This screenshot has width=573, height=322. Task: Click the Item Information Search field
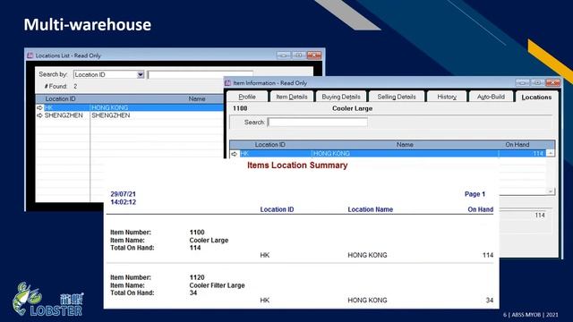click(x=318, y=123)
